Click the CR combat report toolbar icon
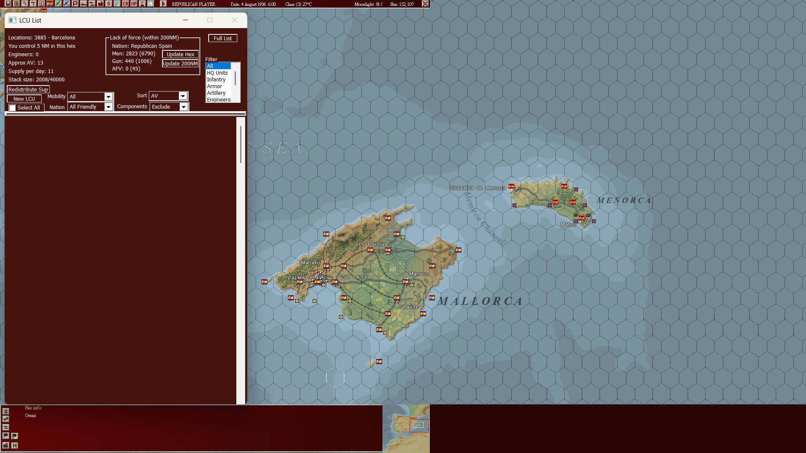Viewport: 806px width, 453px height. (x=125, y=4)
